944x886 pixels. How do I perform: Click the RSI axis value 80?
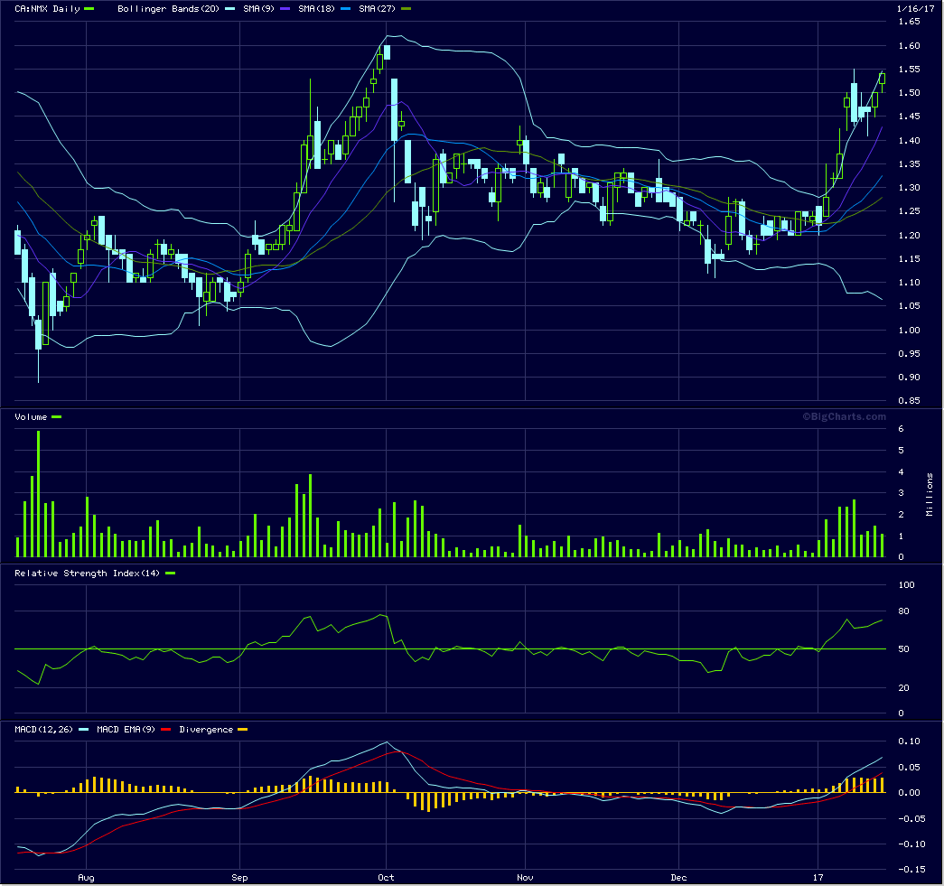coord(903,611)
